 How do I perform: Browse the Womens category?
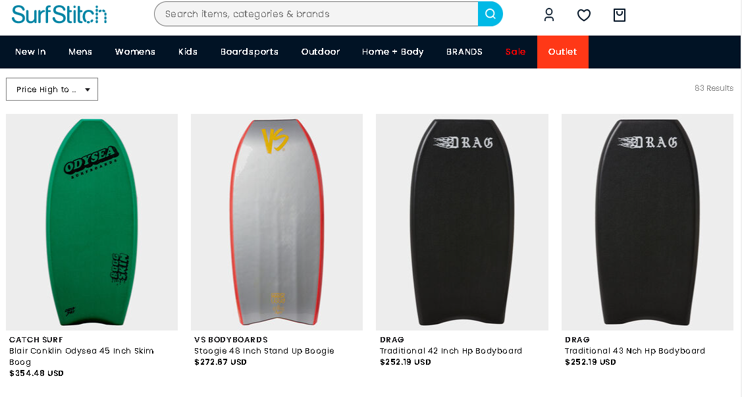[135, 51]
